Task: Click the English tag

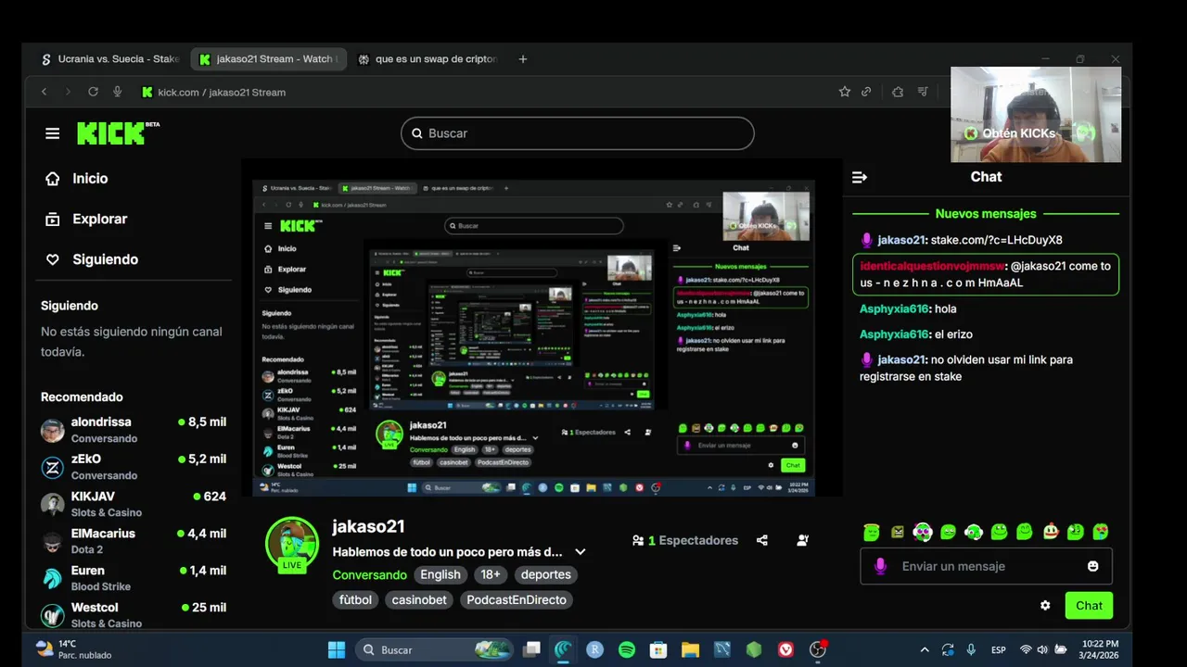Action: (x=440, y=574)
